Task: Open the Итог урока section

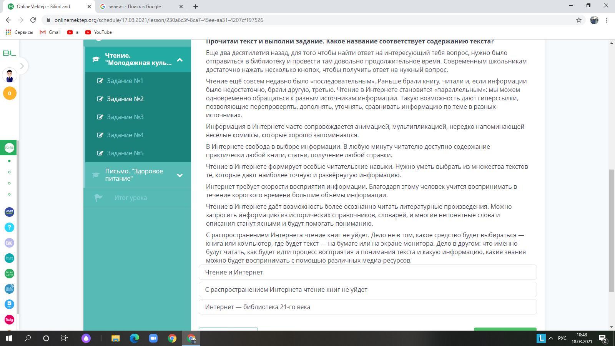Action: (x=130, y=198)
